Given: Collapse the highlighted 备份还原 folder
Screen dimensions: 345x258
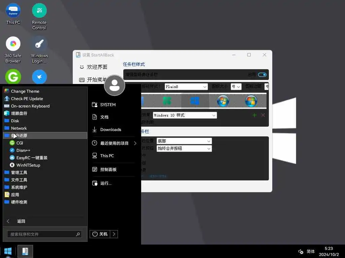Looking at the screenshot, I should [45, 135].
